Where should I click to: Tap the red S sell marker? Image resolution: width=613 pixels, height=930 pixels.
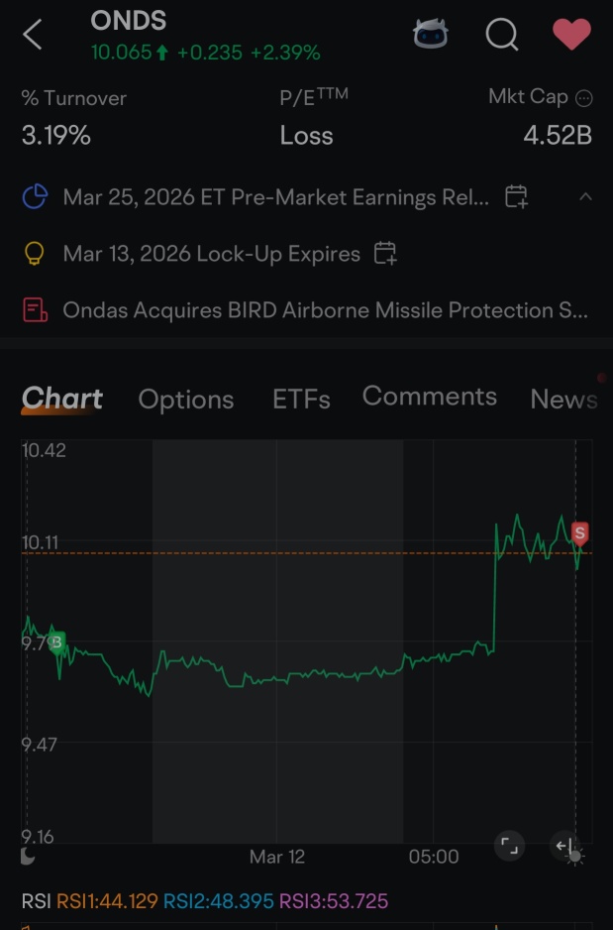point(580,533)
